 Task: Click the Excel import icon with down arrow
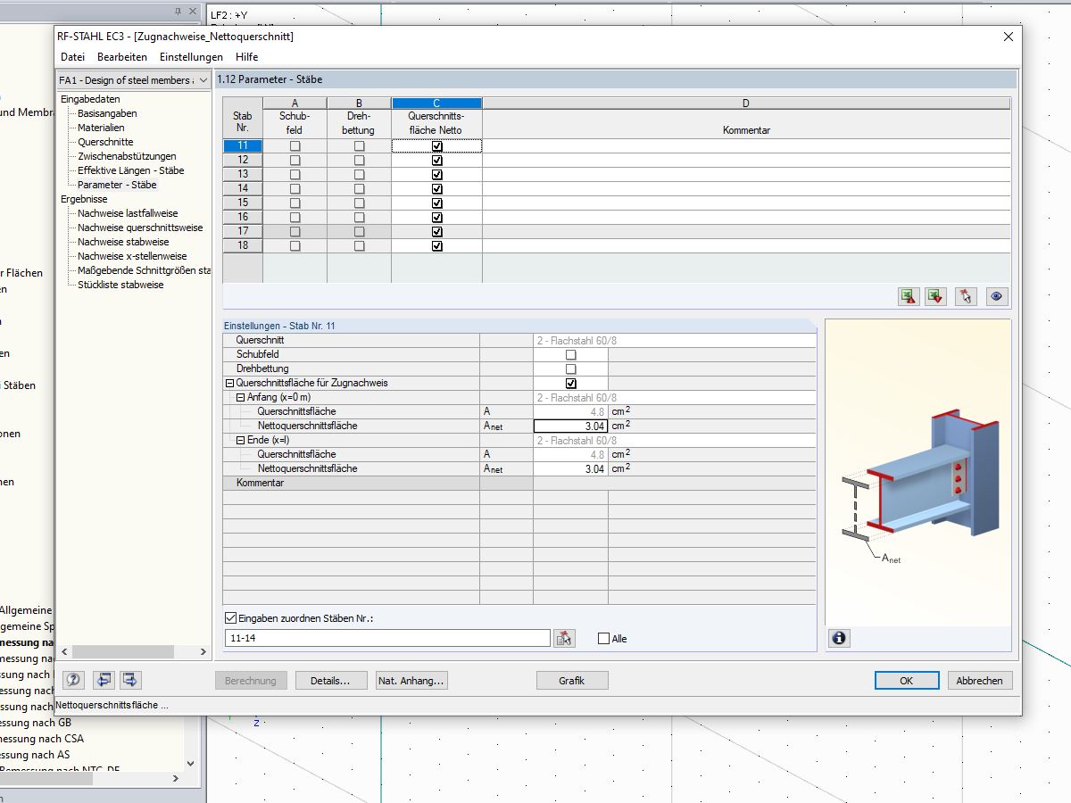pos(936,297)
